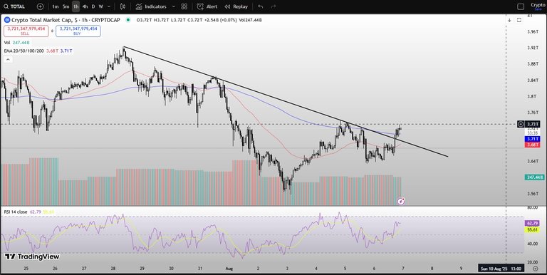Click the purple 62.79 RSI value label

pyautogui.click(x=532, y=223)
